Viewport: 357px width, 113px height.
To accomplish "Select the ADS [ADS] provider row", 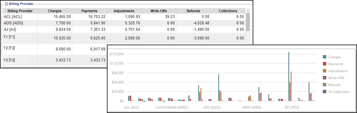I will 124,23.
